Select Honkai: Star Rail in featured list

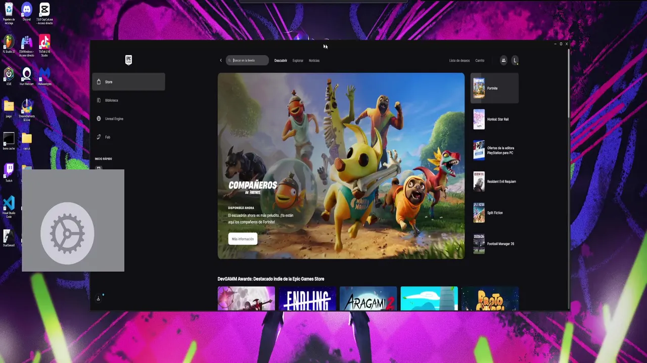click(494, 119)
